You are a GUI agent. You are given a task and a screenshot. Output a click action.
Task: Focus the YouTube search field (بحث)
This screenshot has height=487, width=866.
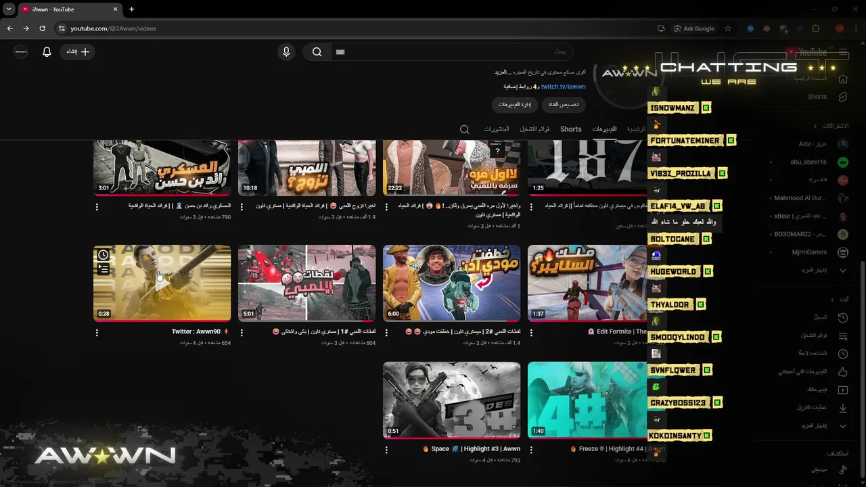[x=451, y=51]
